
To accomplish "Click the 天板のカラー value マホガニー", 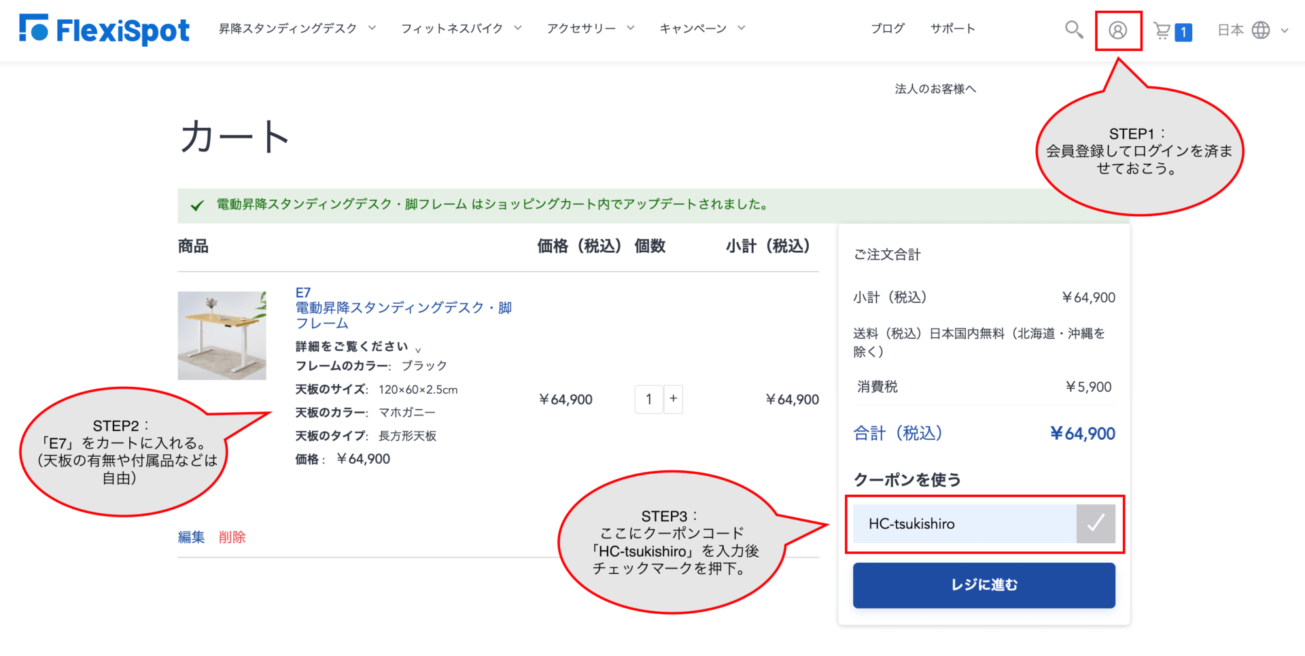I will 407,413.
